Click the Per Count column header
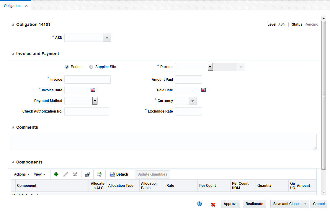 tap(214, 186)
